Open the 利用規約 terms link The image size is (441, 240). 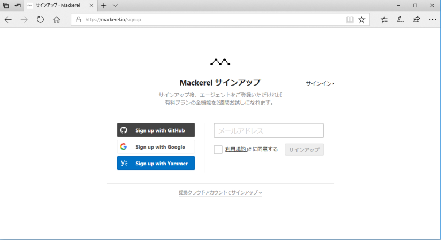[238, 149]
